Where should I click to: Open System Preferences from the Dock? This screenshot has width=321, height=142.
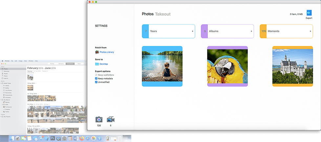click(64, 138)
